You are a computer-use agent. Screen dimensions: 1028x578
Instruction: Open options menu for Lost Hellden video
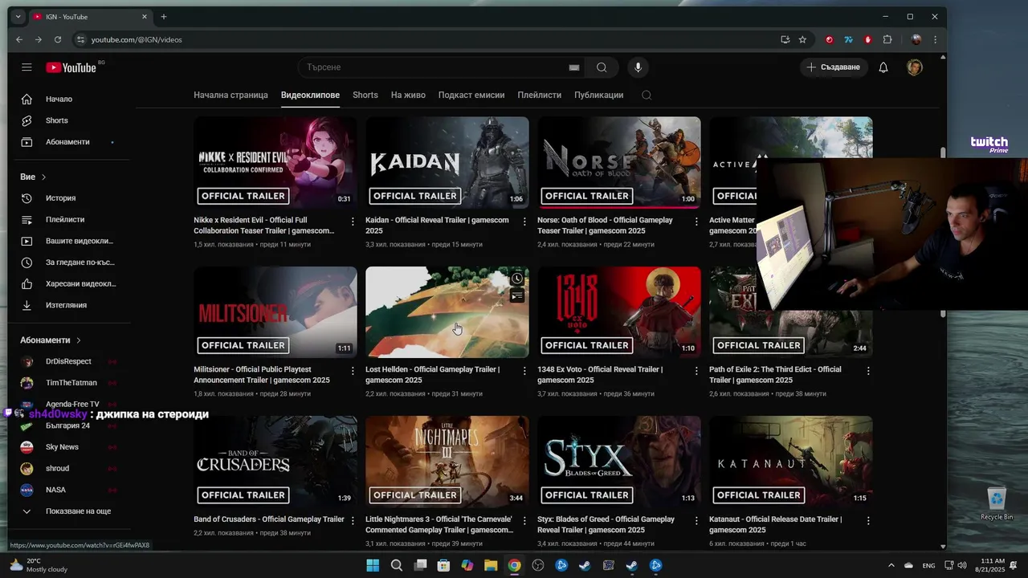[524, 371]
